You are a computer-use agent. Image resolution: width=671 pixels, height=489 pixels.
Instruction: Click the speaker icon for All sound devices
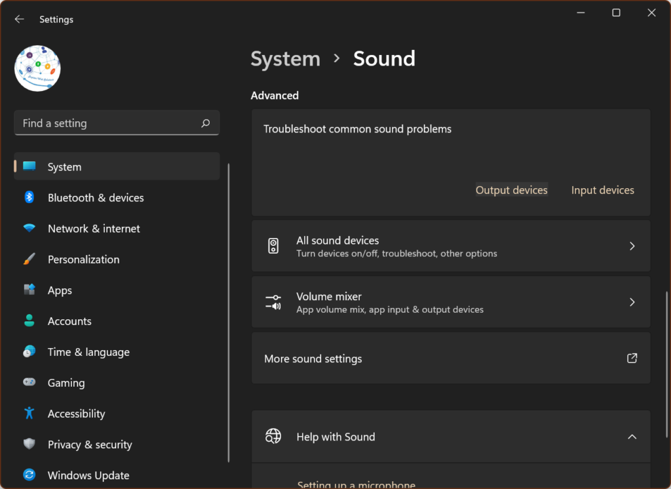coord(273,246)
